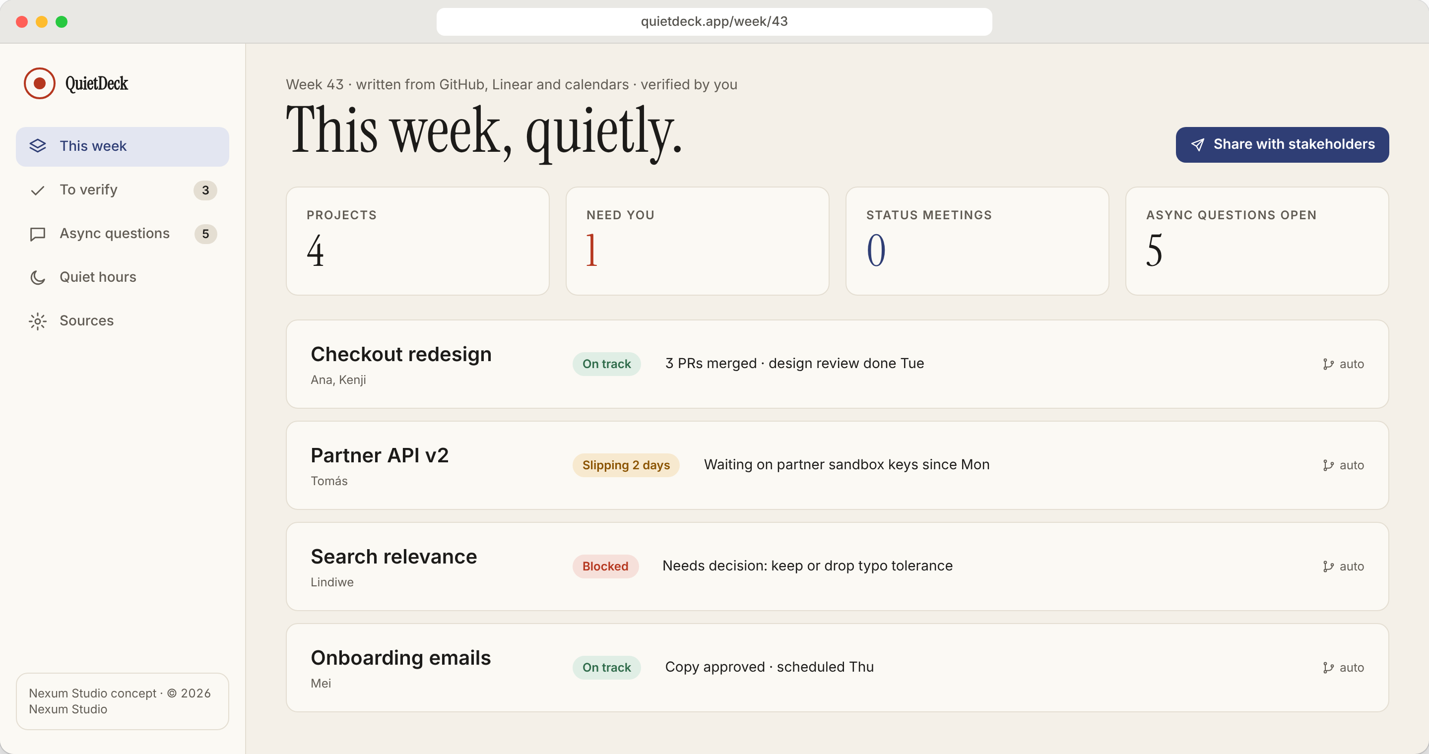Image resolution: width=1429 pixels, height=754 pixels.
Task: Open the Projects stat card
Action: click(417, 241)
